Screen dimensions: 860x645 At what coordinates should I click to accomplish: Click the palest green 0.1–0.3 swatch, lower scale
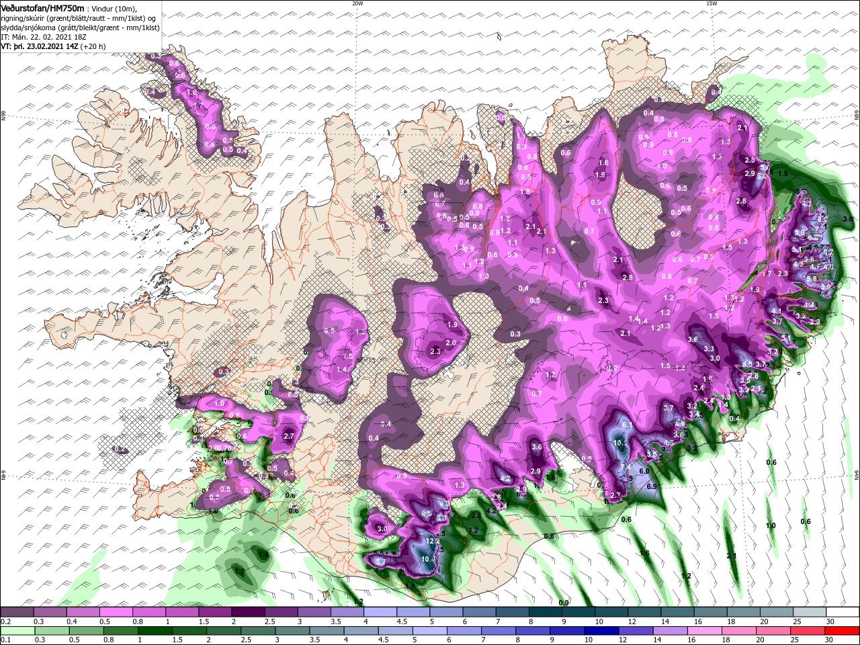17,631
